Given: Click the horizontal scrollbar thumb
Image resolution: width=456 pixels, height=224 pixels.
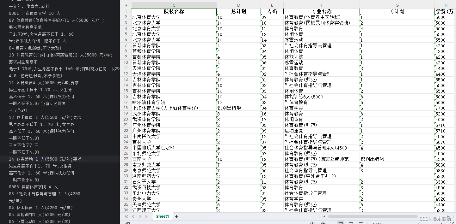Looking at the screenshot, I should (x=373, y=216).
